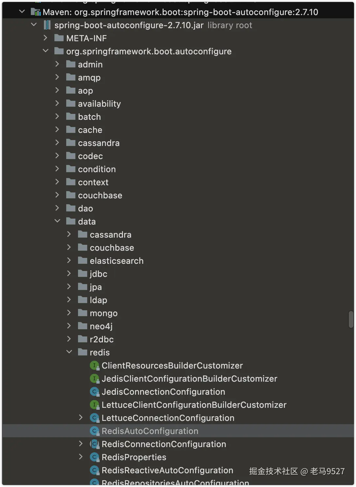The image size is (356, 487).
Task: Click the RedisProperties class icon
Action: (x=94, y=457)
